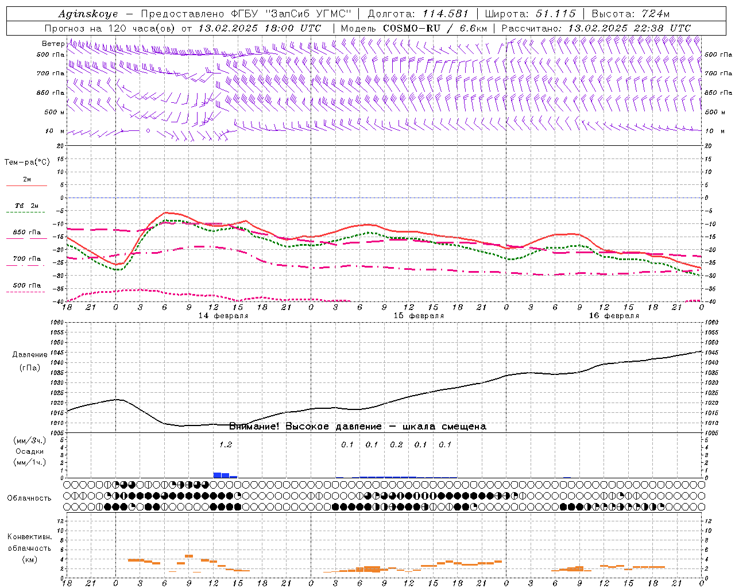
Task: Select the Давление pressure panel label
Action: 30,355
